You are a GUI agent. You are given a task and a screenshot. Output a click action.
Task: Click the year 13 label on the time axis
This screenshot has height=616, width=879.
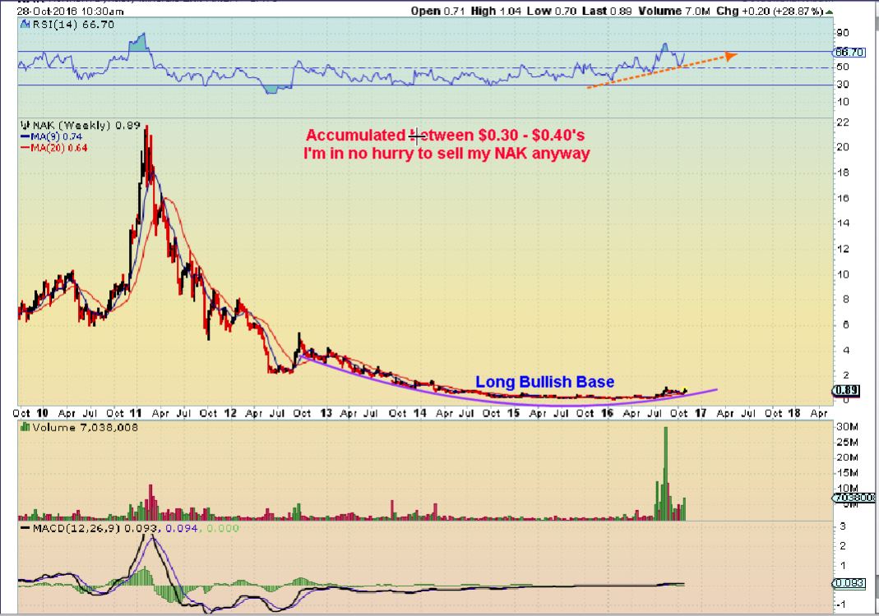(326, 413)
